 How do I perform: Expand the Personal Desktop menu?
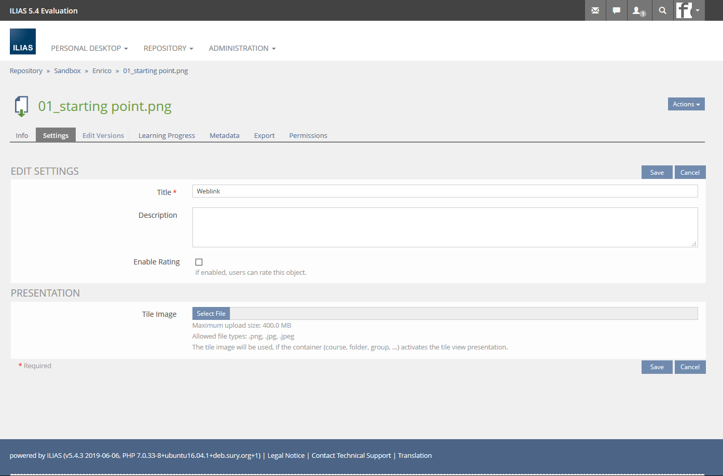(x=89, y=48)
